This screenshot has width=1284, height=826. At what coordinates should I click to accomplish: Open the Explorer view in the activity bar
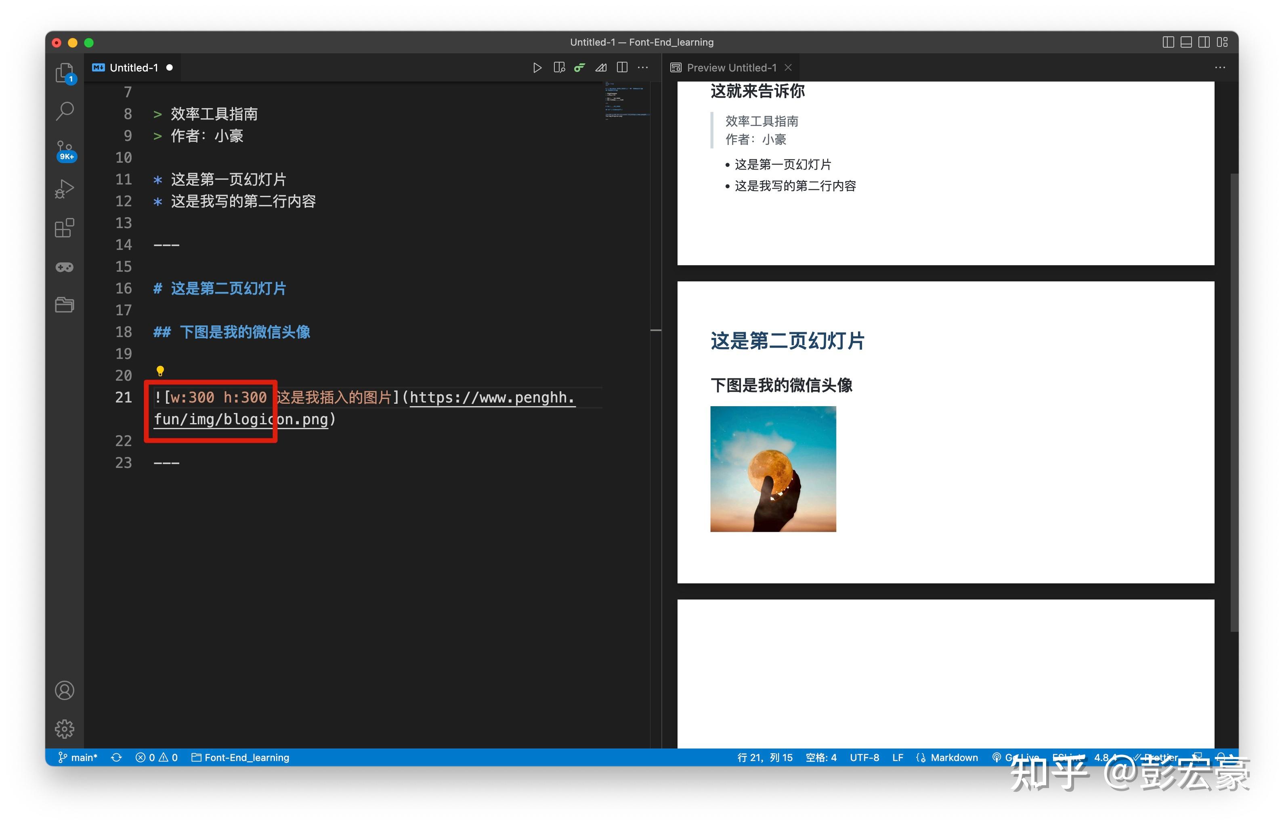click(x=64, y=72)
